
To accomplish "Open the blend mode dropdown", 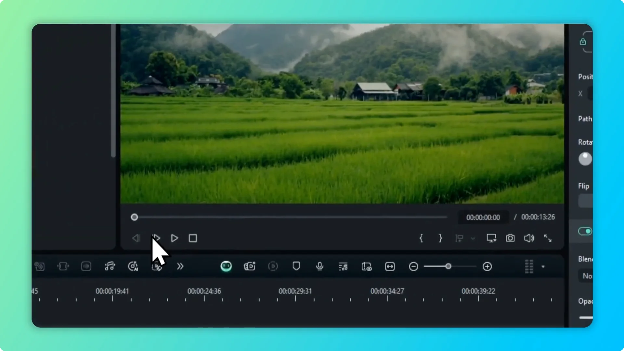I will pyautogui.click(x=586, y=276).
